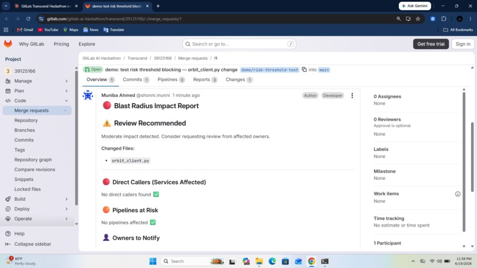
Task: Open the Why GitLab link
Action: [31, 44]
